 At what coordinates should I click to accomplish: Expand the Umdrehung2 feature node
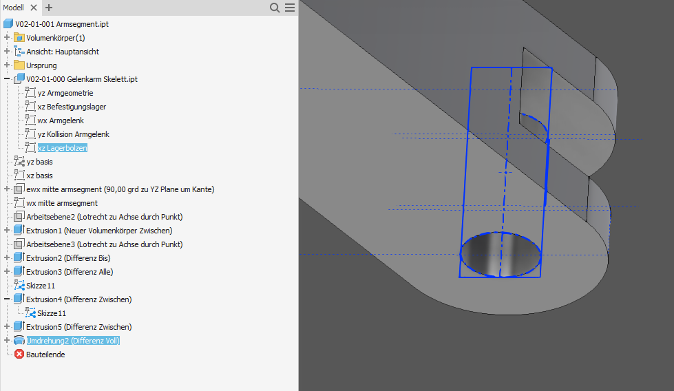(x=6, y=340)
